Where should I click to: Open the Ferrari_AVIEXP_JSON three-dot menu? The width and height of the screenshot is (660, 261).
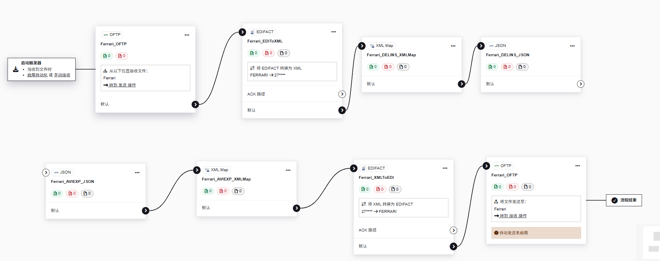(137, 172)
